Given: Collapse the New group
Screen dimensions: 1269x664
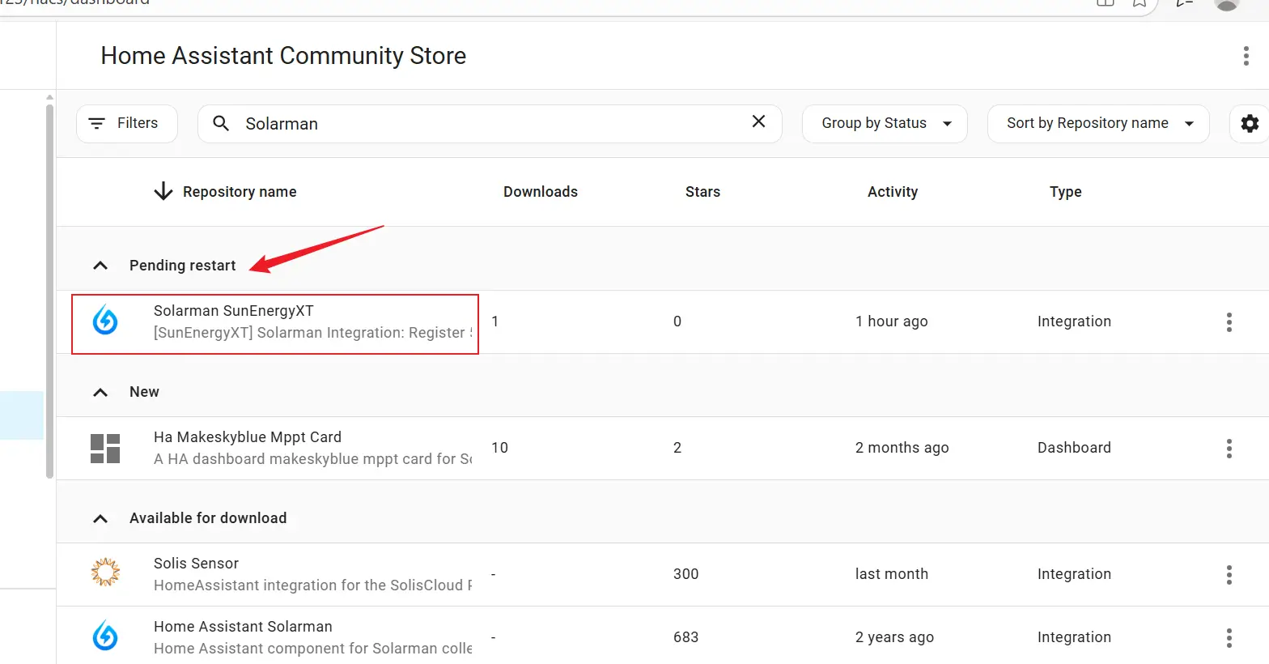Looking at the screenshot, I should click(x=100, y=392).
